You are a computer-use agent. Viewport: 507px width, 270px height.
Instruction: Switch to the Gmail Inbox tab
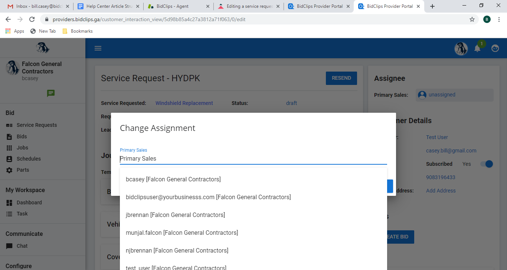[x=38, y=6]
